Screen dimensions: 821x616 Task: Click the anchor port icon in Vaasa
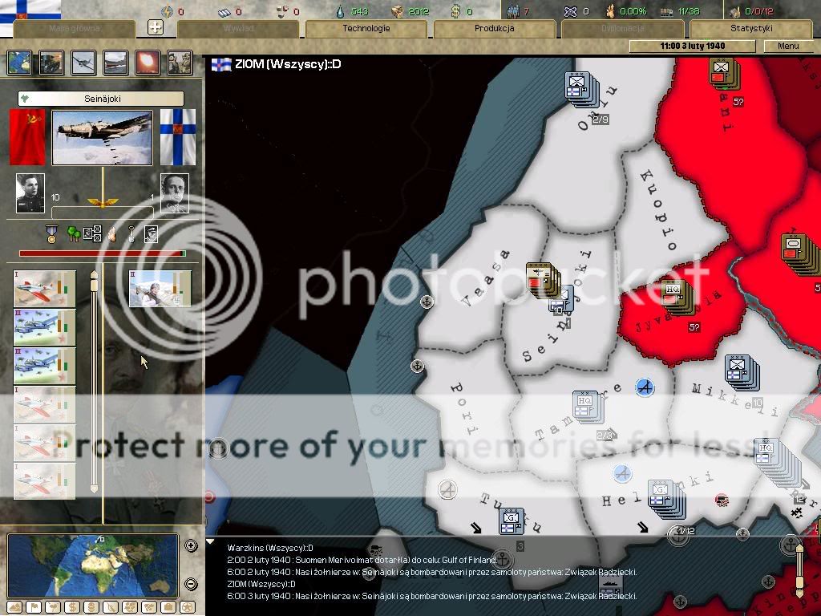427,302
